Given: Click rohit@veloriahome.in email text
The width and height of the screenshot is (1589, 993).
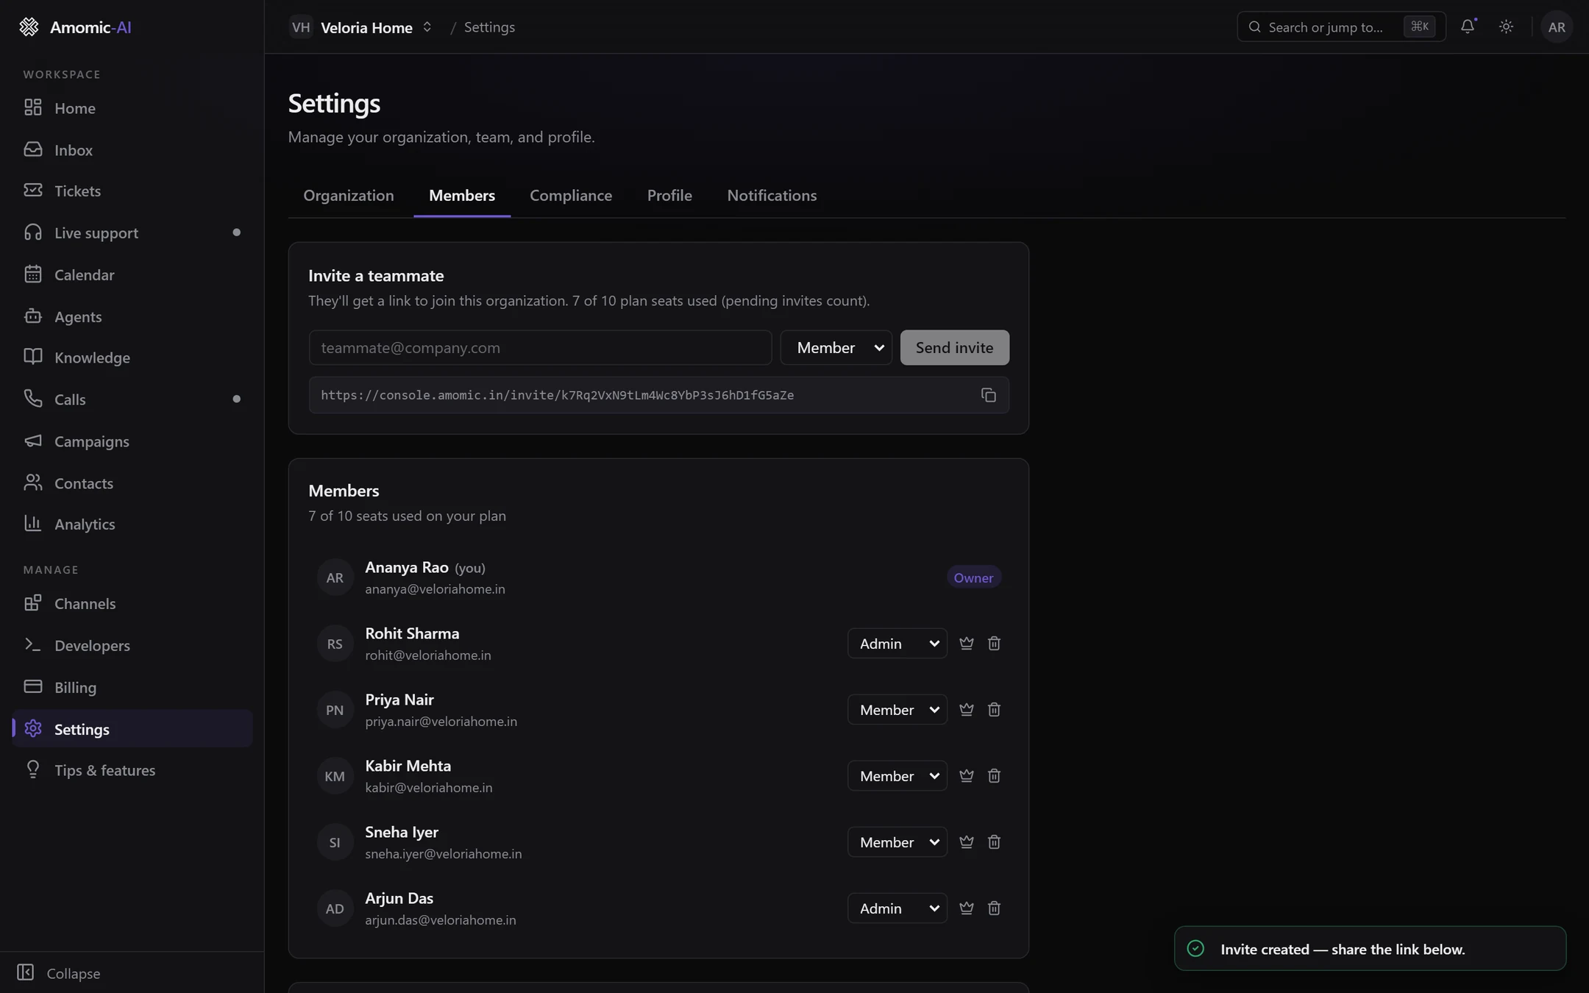Looking at the screenshot, I should (x=428, y=655).
